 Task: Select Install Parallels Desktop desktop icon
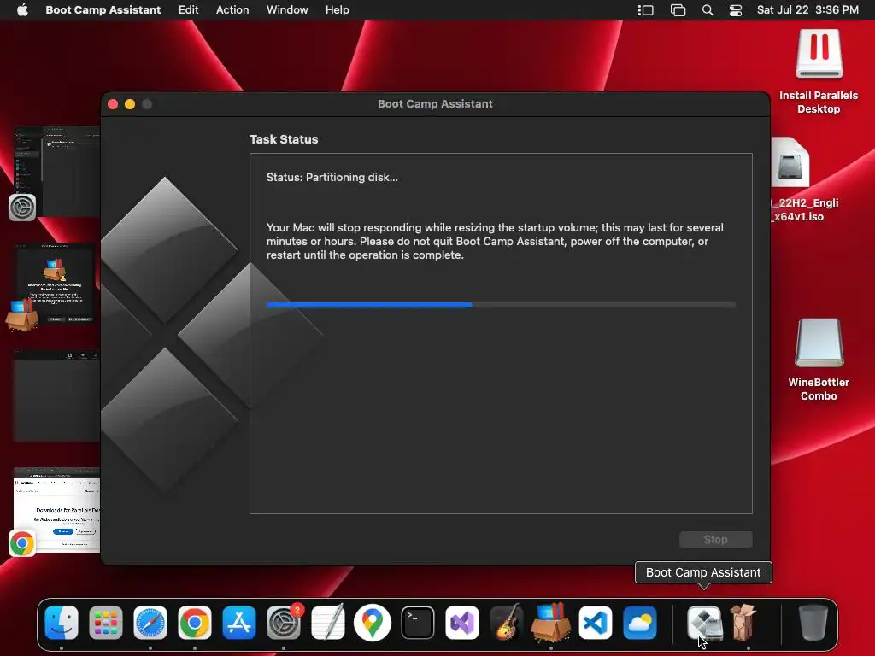pos(819,72)
